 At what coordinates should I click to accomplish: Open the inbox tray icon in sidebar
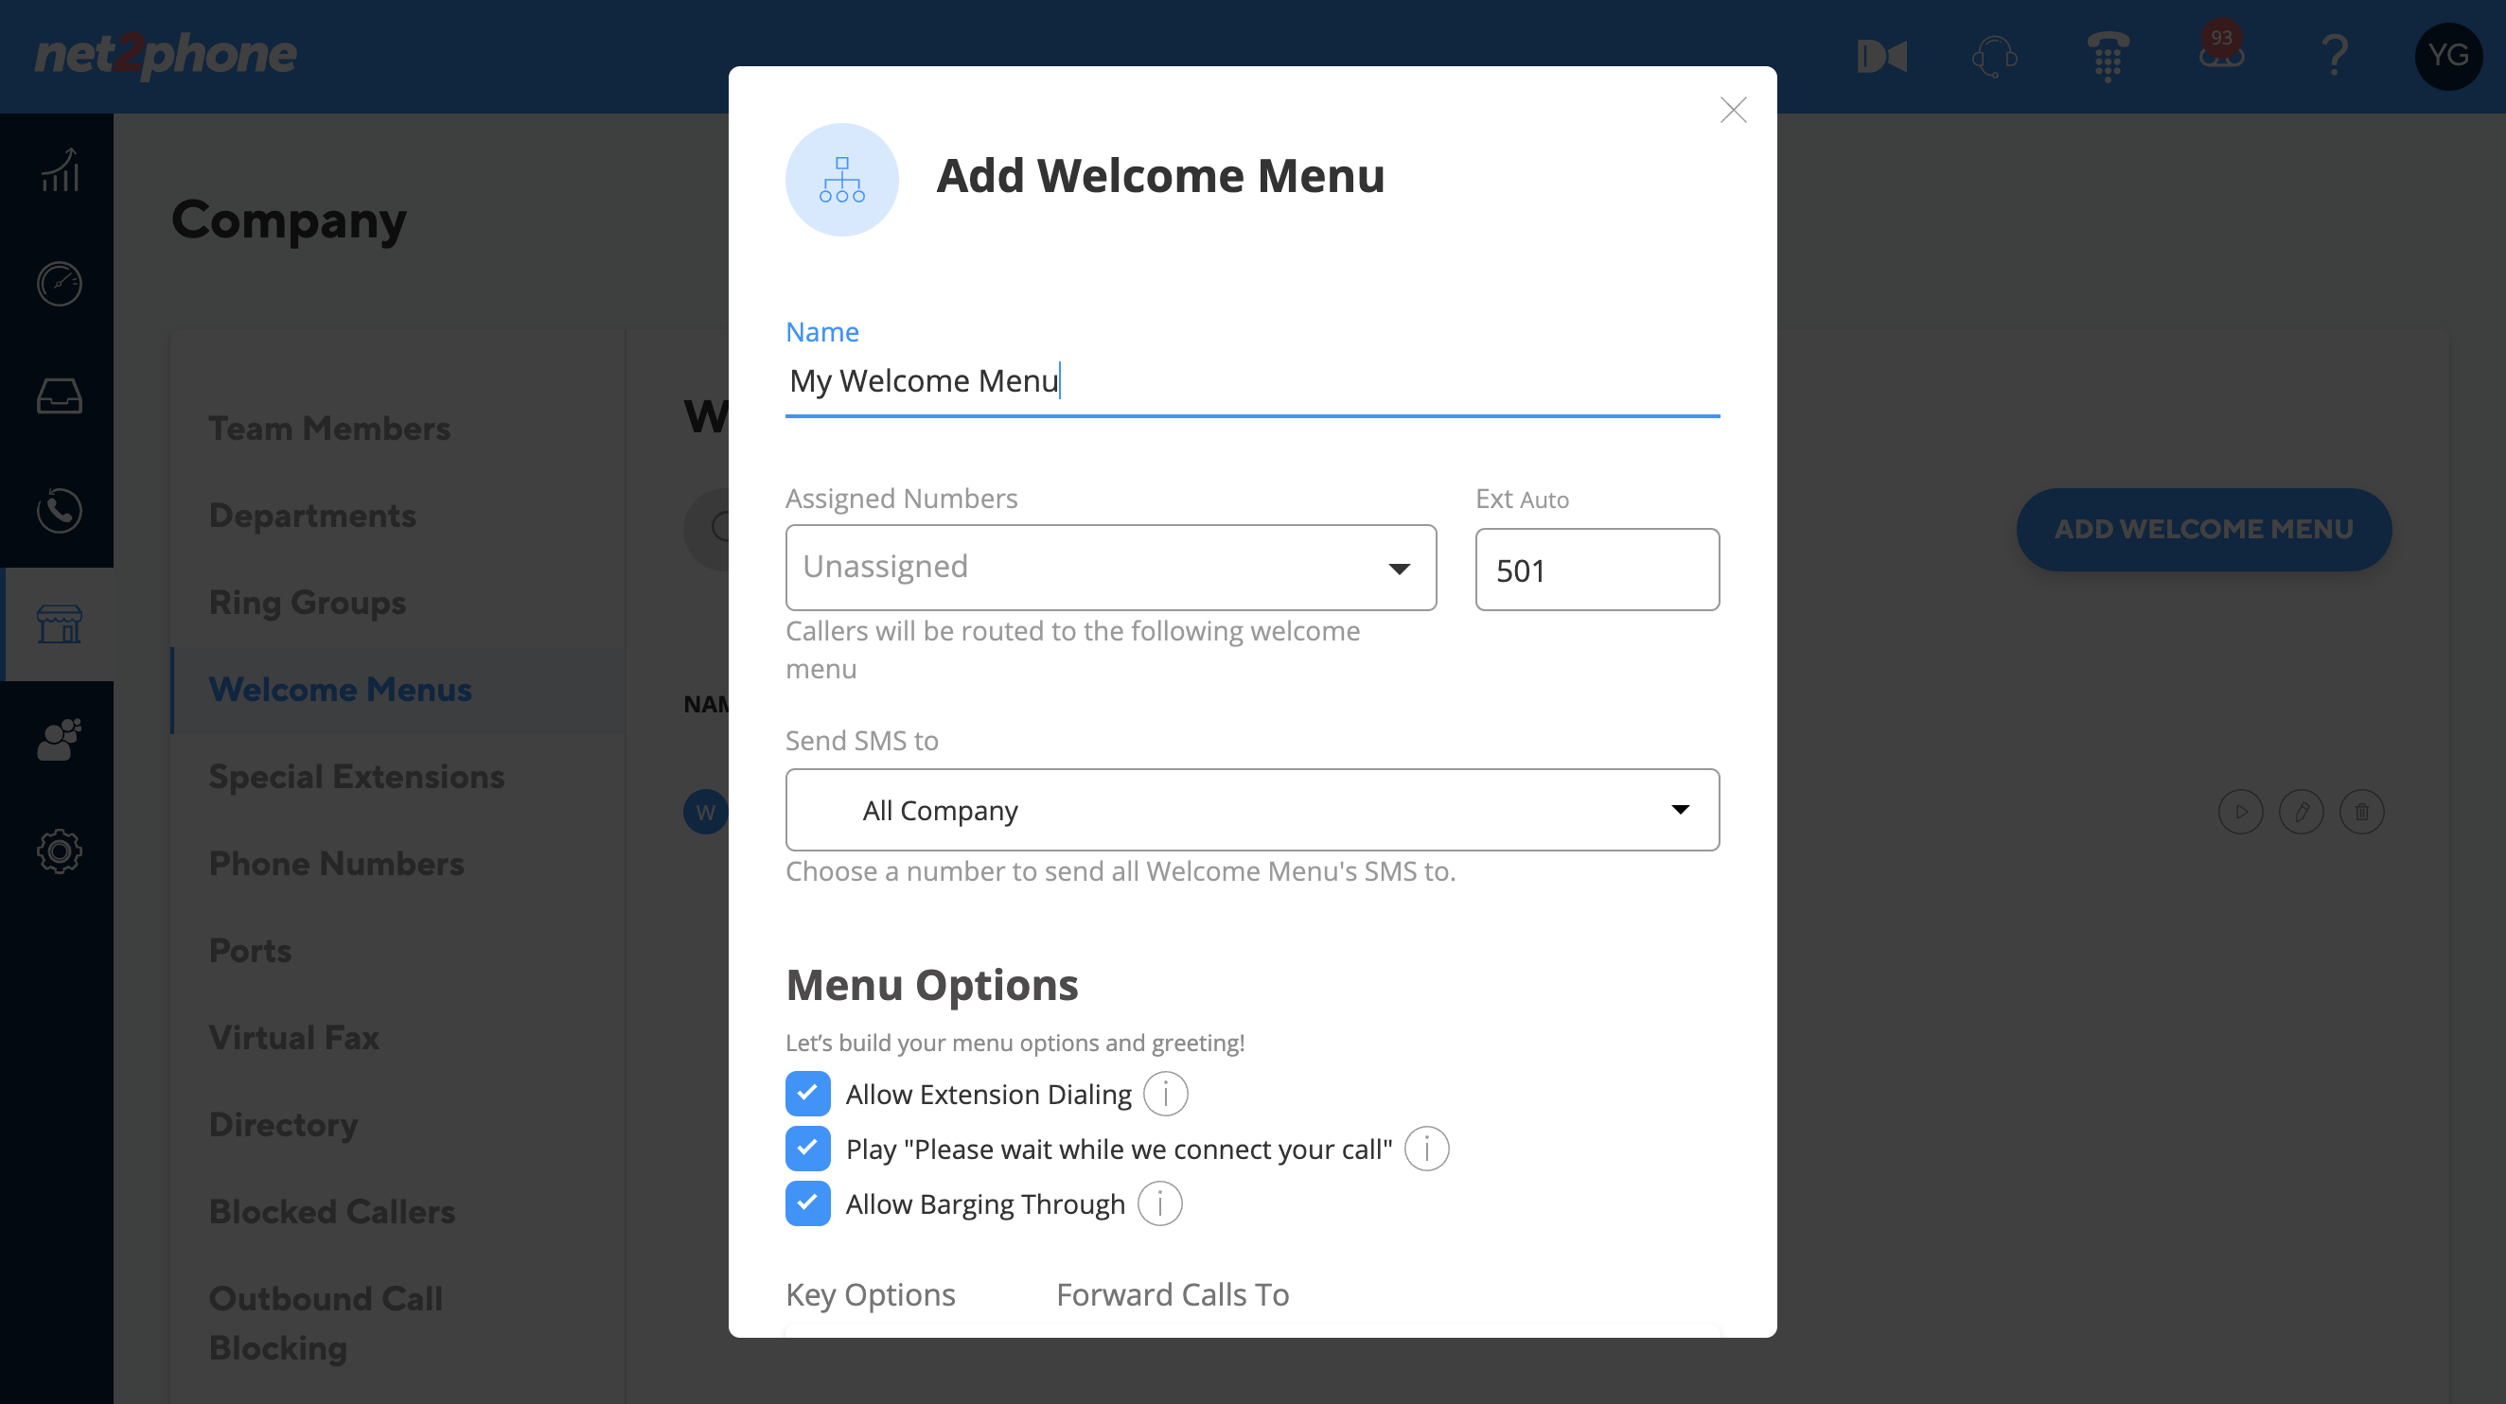click(x=60, y=396)
